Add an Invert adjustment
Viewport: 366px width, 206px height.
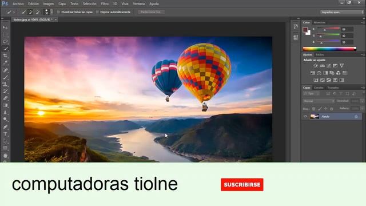click(316, 80)
